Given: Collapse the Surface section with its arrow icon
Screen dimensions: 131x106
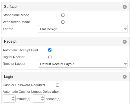Looking at the screenshot, I should pos(125,7).
